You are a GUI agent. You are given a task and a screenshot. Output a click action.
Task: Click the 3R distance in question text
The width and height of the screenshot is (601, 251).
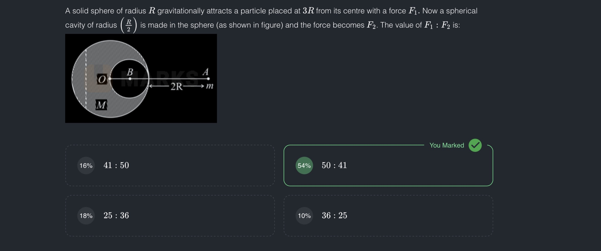(308, 11)
